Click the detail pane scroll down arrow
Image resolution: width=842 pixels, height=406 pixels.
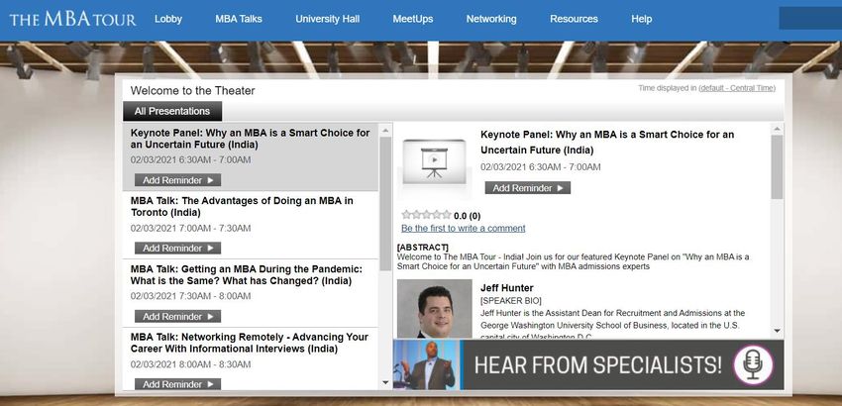pyautogui.click(x=777, y=331)
